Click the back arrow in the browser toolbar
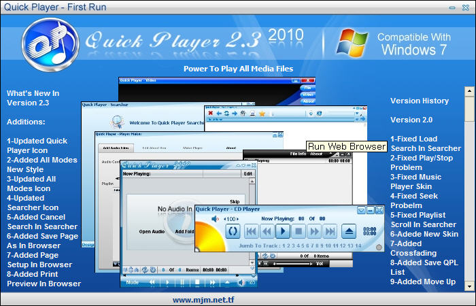The image size is (476, 306). [218, 114]
